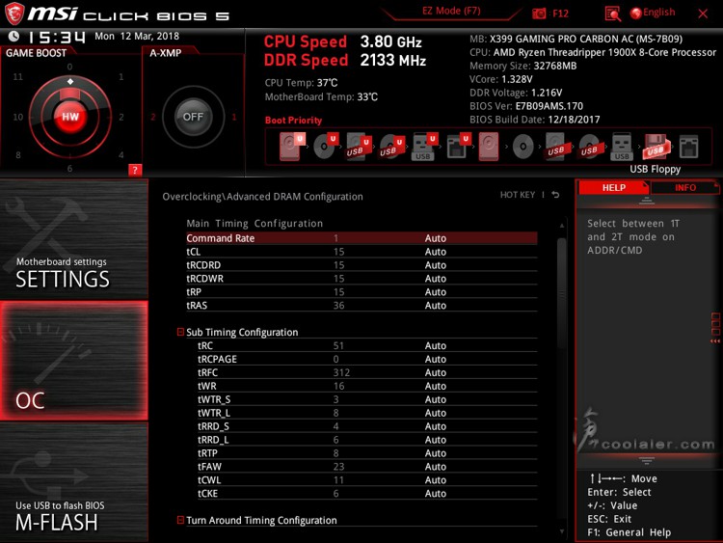Open the HOT KEY menu

click(x=518, y=195)
